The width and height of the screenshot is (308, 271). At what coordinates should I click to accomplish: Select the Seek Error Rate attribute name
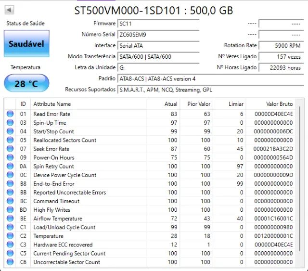51,149
